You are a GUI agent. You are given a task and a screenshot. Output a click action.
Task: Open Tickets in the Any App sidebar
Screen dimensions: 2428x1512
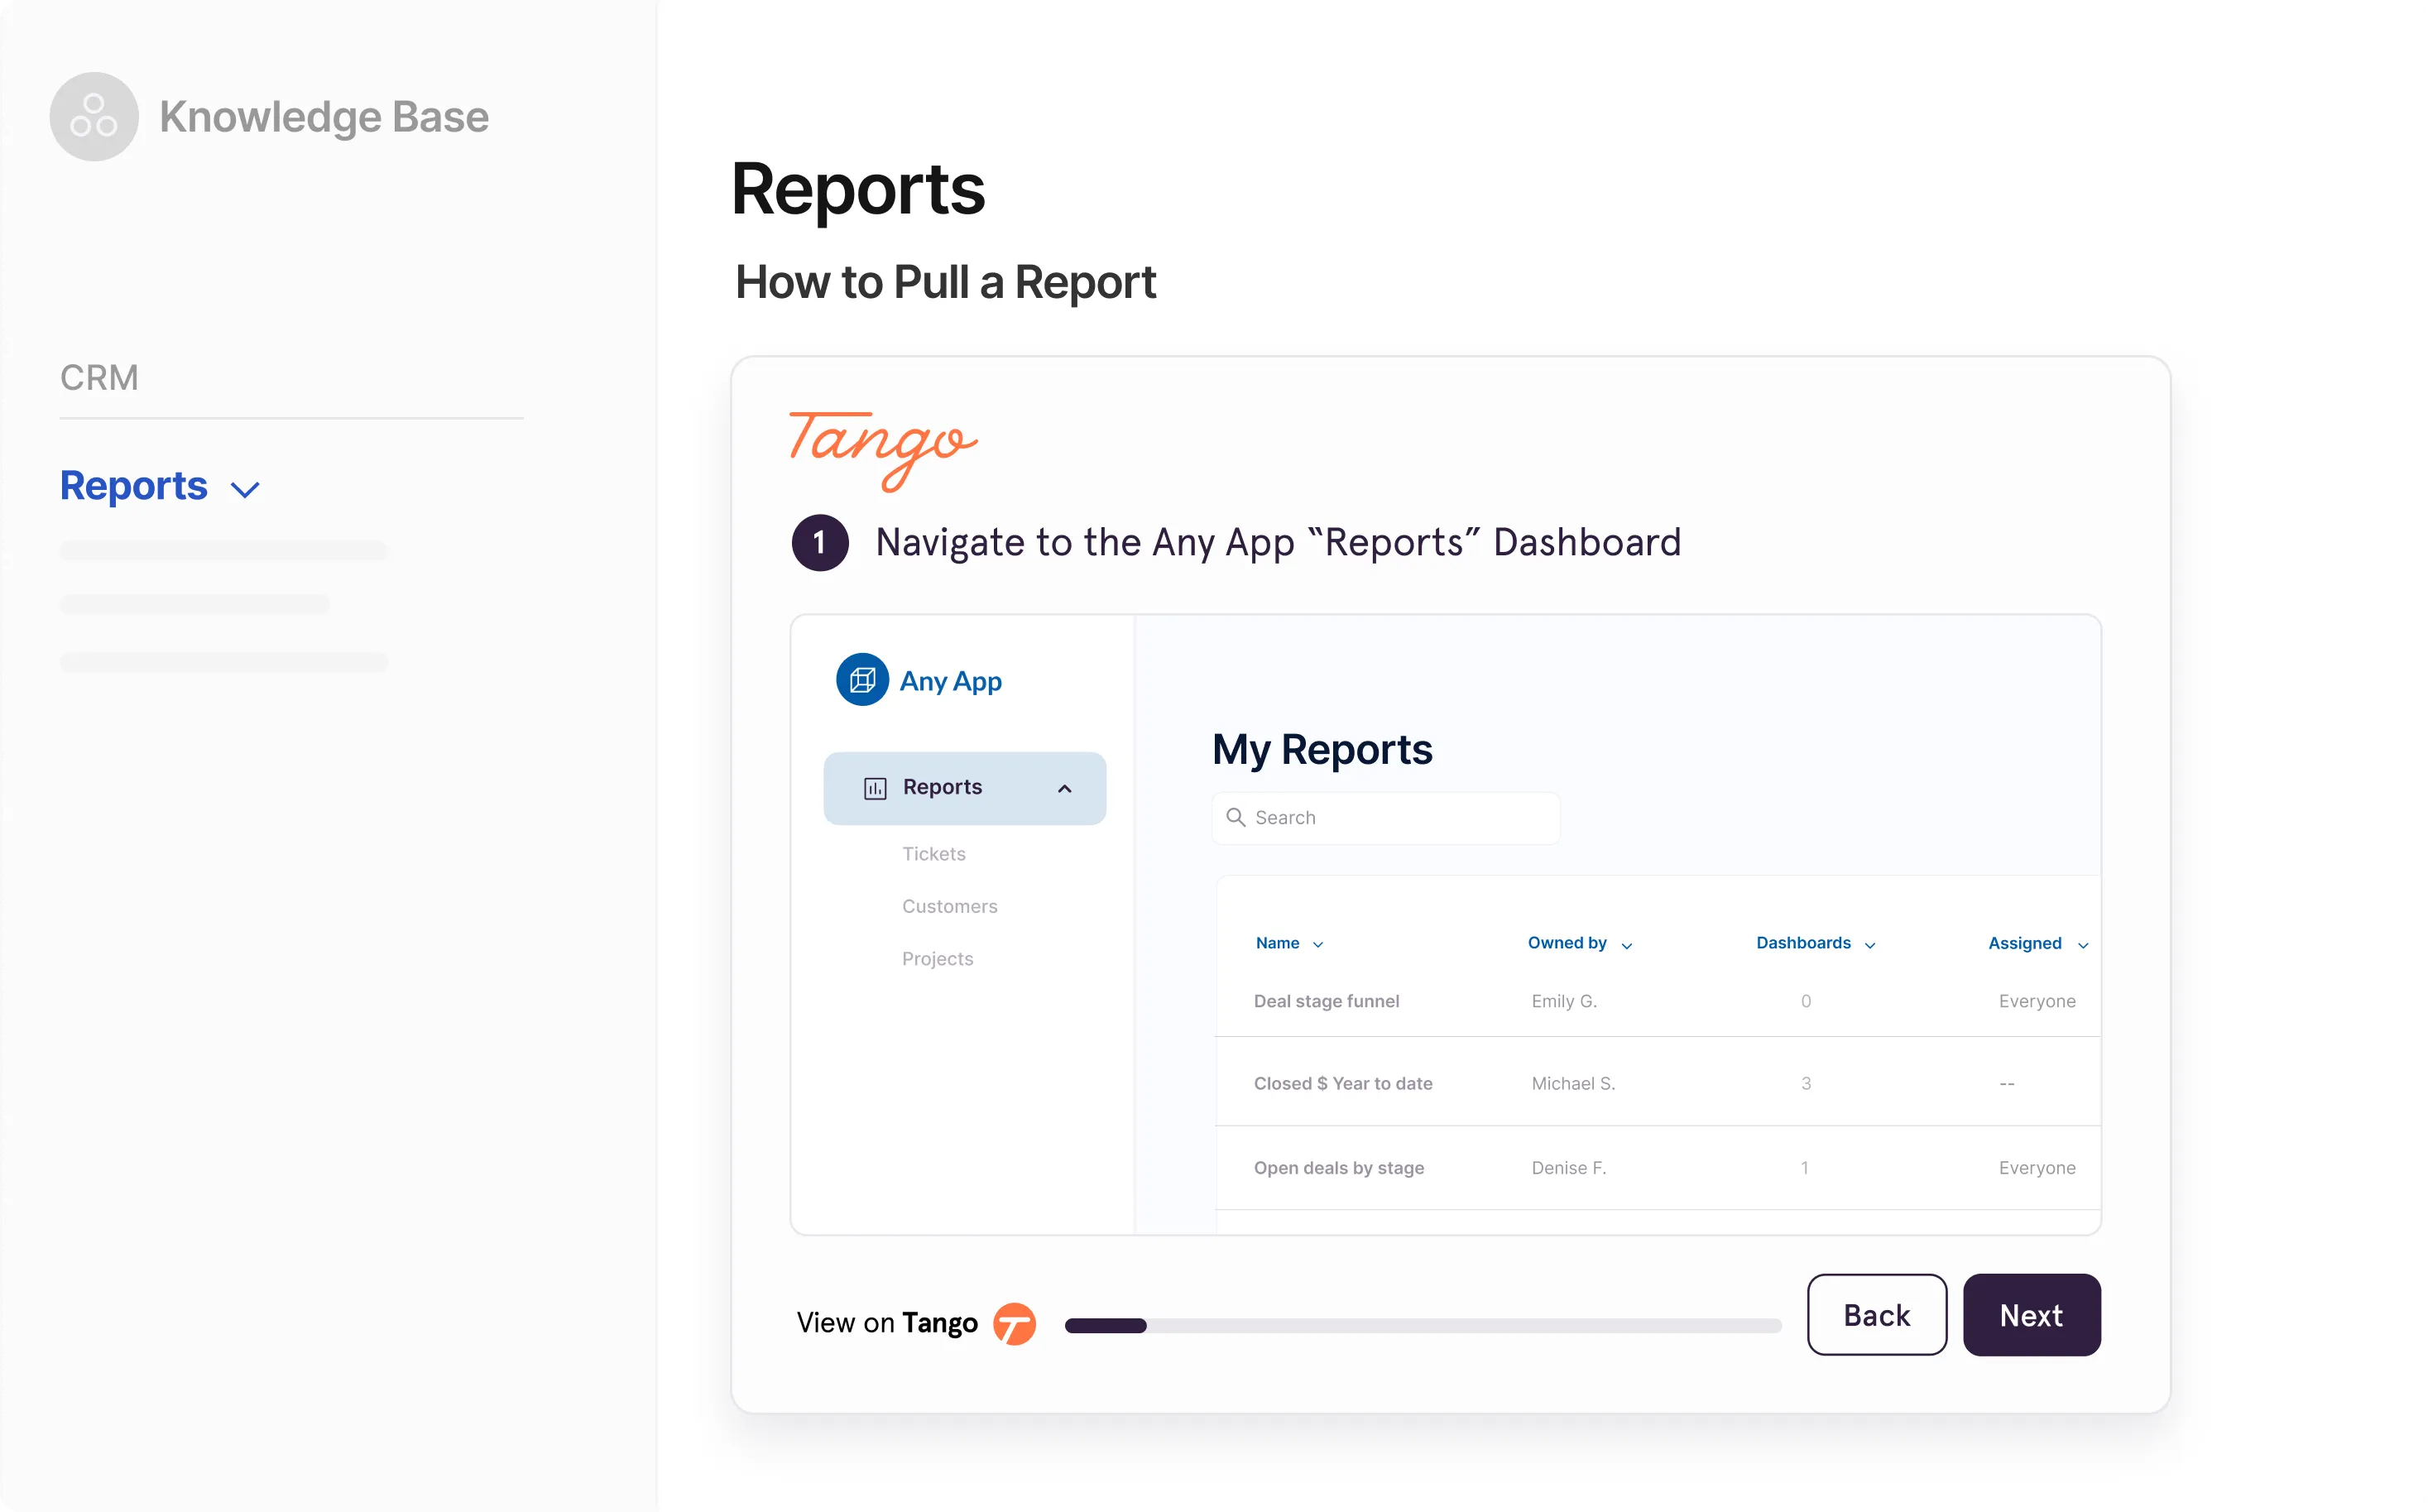tap(934, 854)
